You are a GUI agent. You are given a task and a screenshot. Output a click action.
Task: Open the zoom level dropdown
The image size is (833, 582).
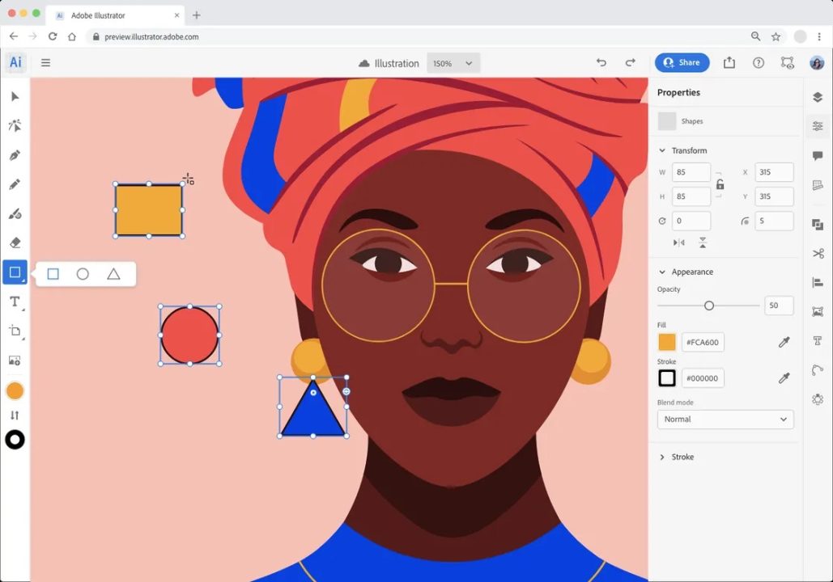(453, 63)
